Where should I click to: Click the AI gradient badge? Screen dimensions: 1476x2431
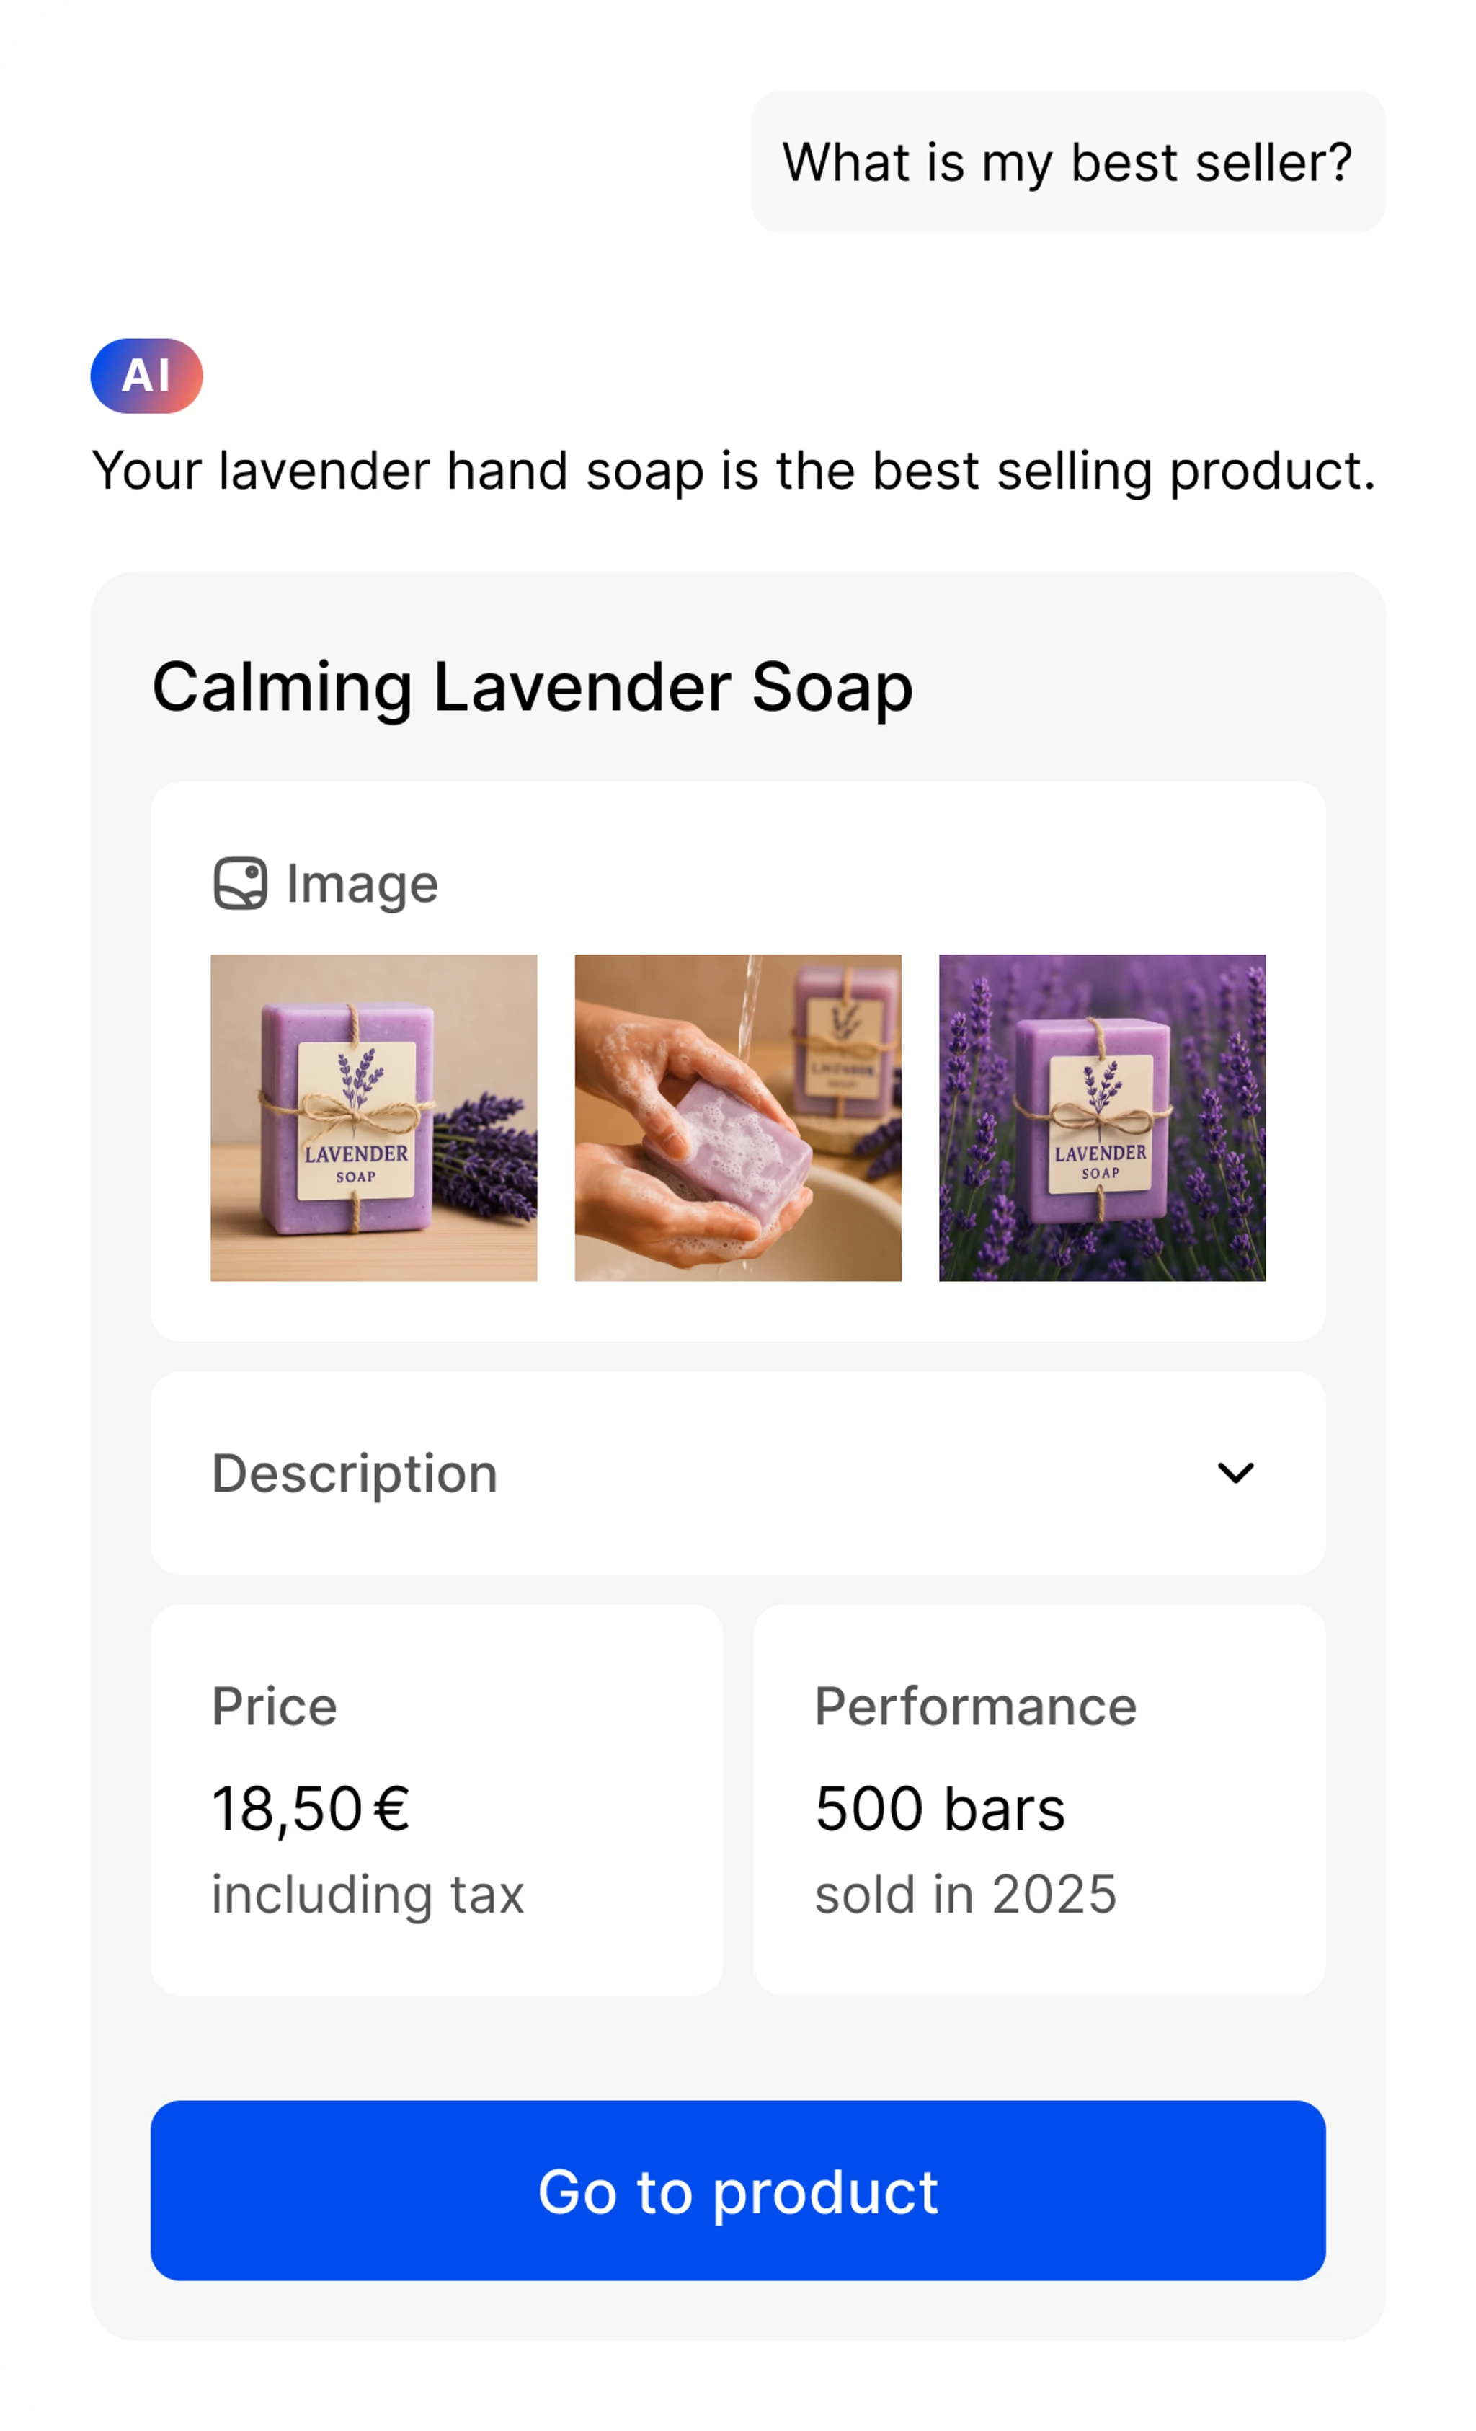coord(146,376)
